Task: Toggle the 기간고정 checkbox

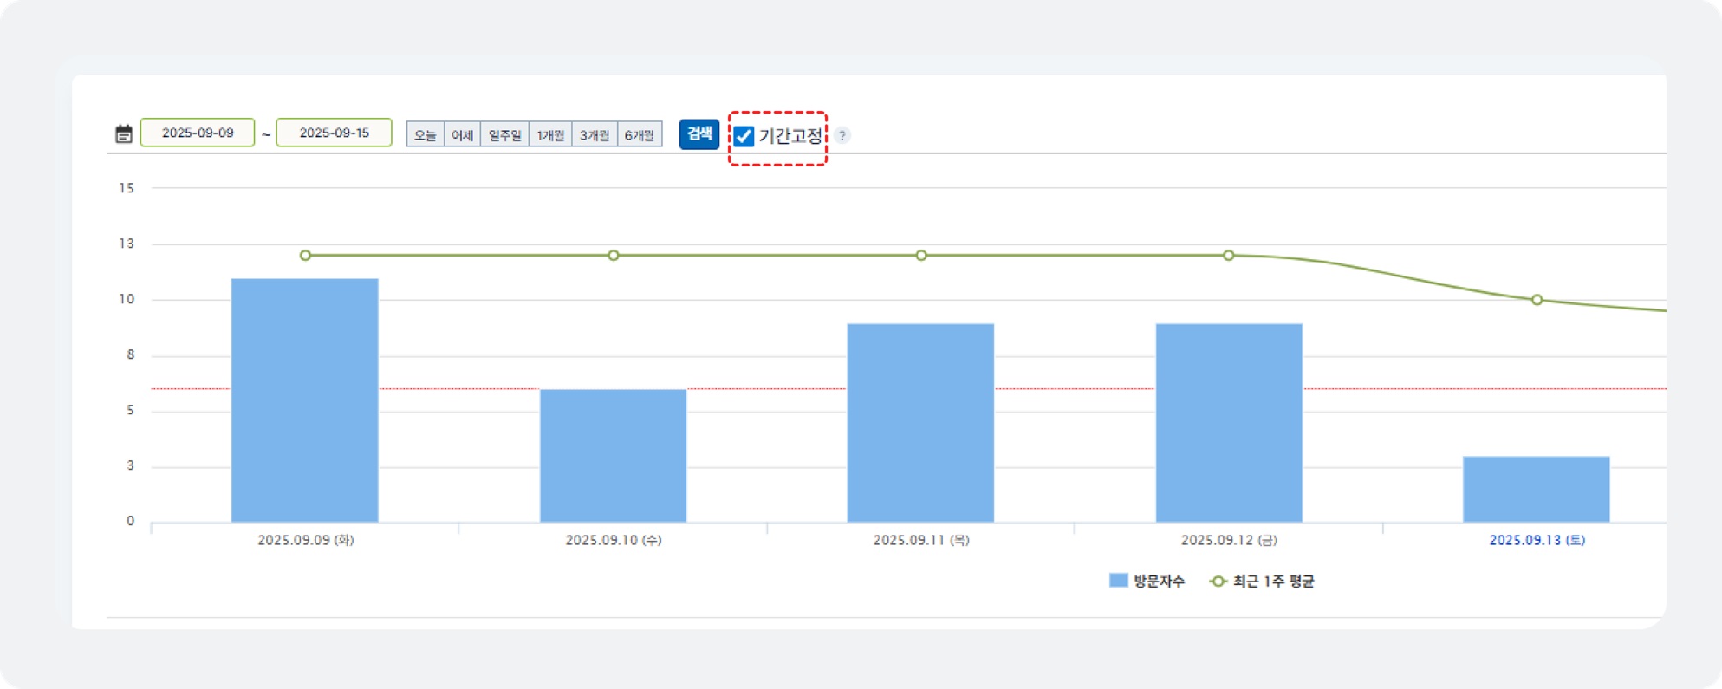Action: 744,136
